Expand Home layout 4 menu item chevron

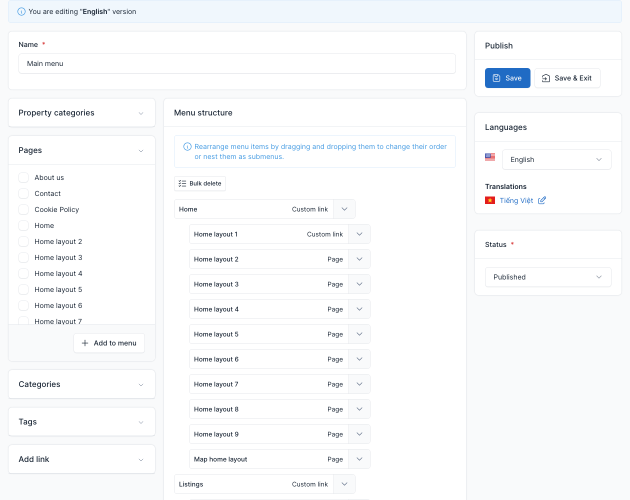click(x=359, y=309)
